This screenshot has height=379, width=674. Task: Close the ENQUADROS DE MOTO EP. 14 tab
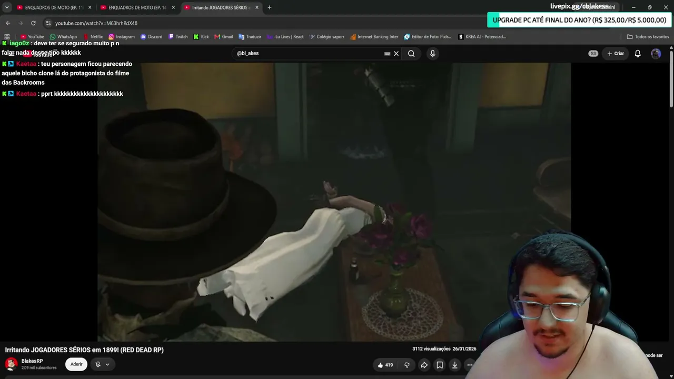pyautogui.click(x=173, y=7)
